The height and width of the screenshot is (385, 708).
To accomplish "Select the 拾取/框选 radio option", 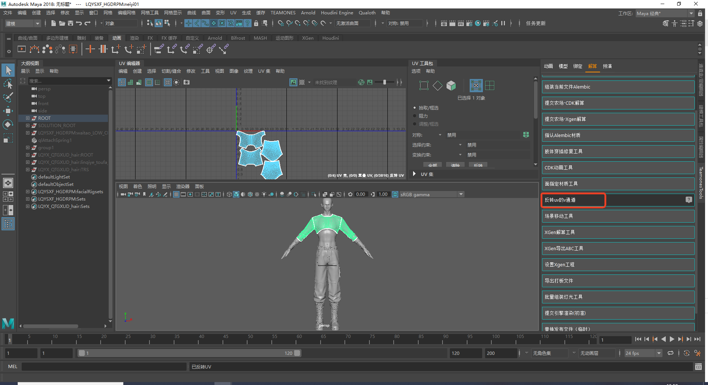I will coord(415,108).
